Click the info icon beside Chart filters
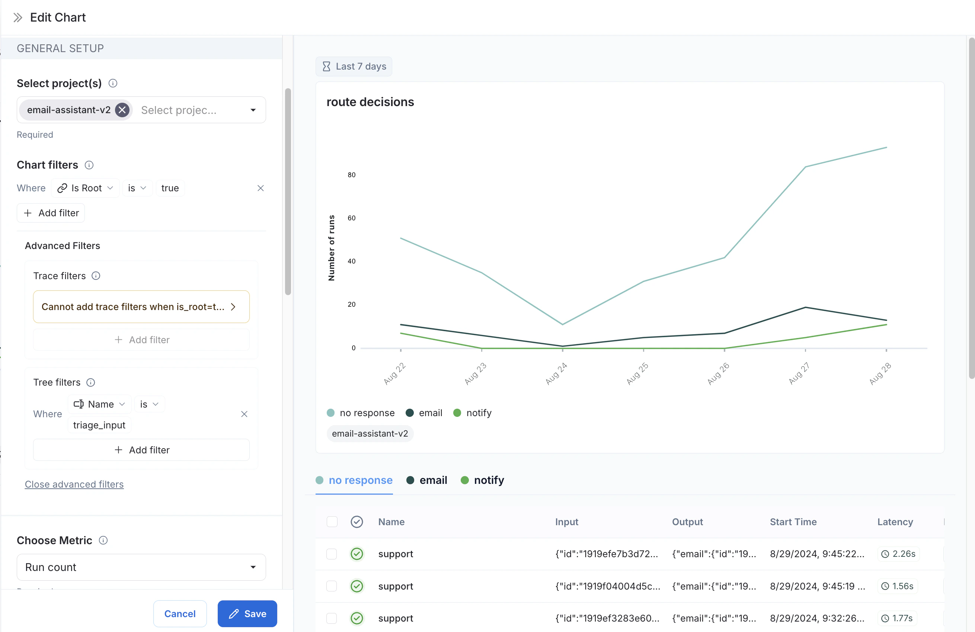The width and height of the screenshot is (975, 632). (x=89, y=165)
